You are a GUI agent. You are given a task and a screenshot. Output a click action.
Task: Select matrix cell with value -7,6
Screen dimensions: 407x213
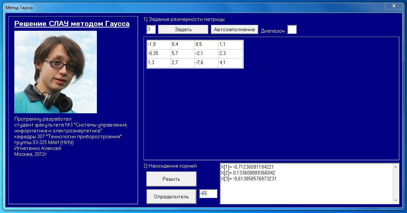pyautogui.click(x=207, y=63)
